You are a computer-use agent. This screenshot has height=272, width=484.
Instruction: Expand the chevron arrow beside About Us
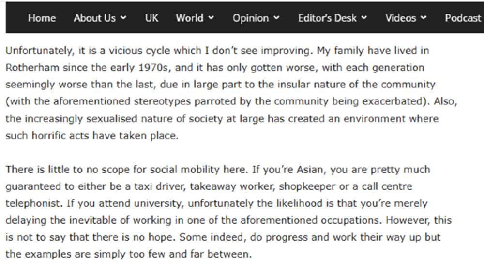pyautogui.click(x=123, y=18)
